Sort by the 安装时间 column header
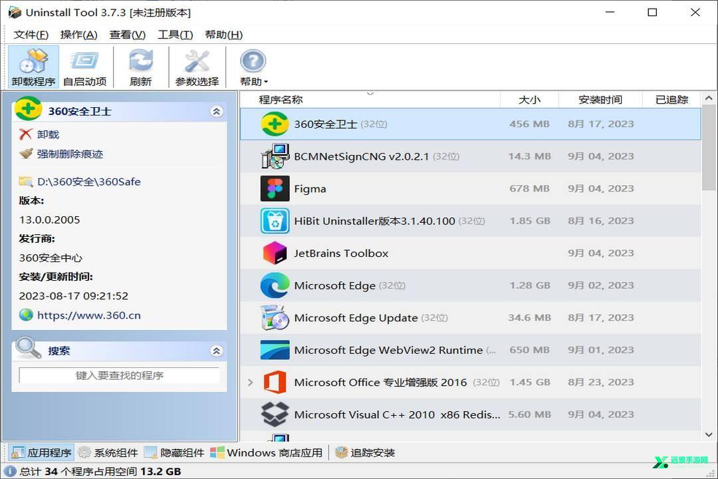The width and height of the screenshot is (718, 479). 600,100
